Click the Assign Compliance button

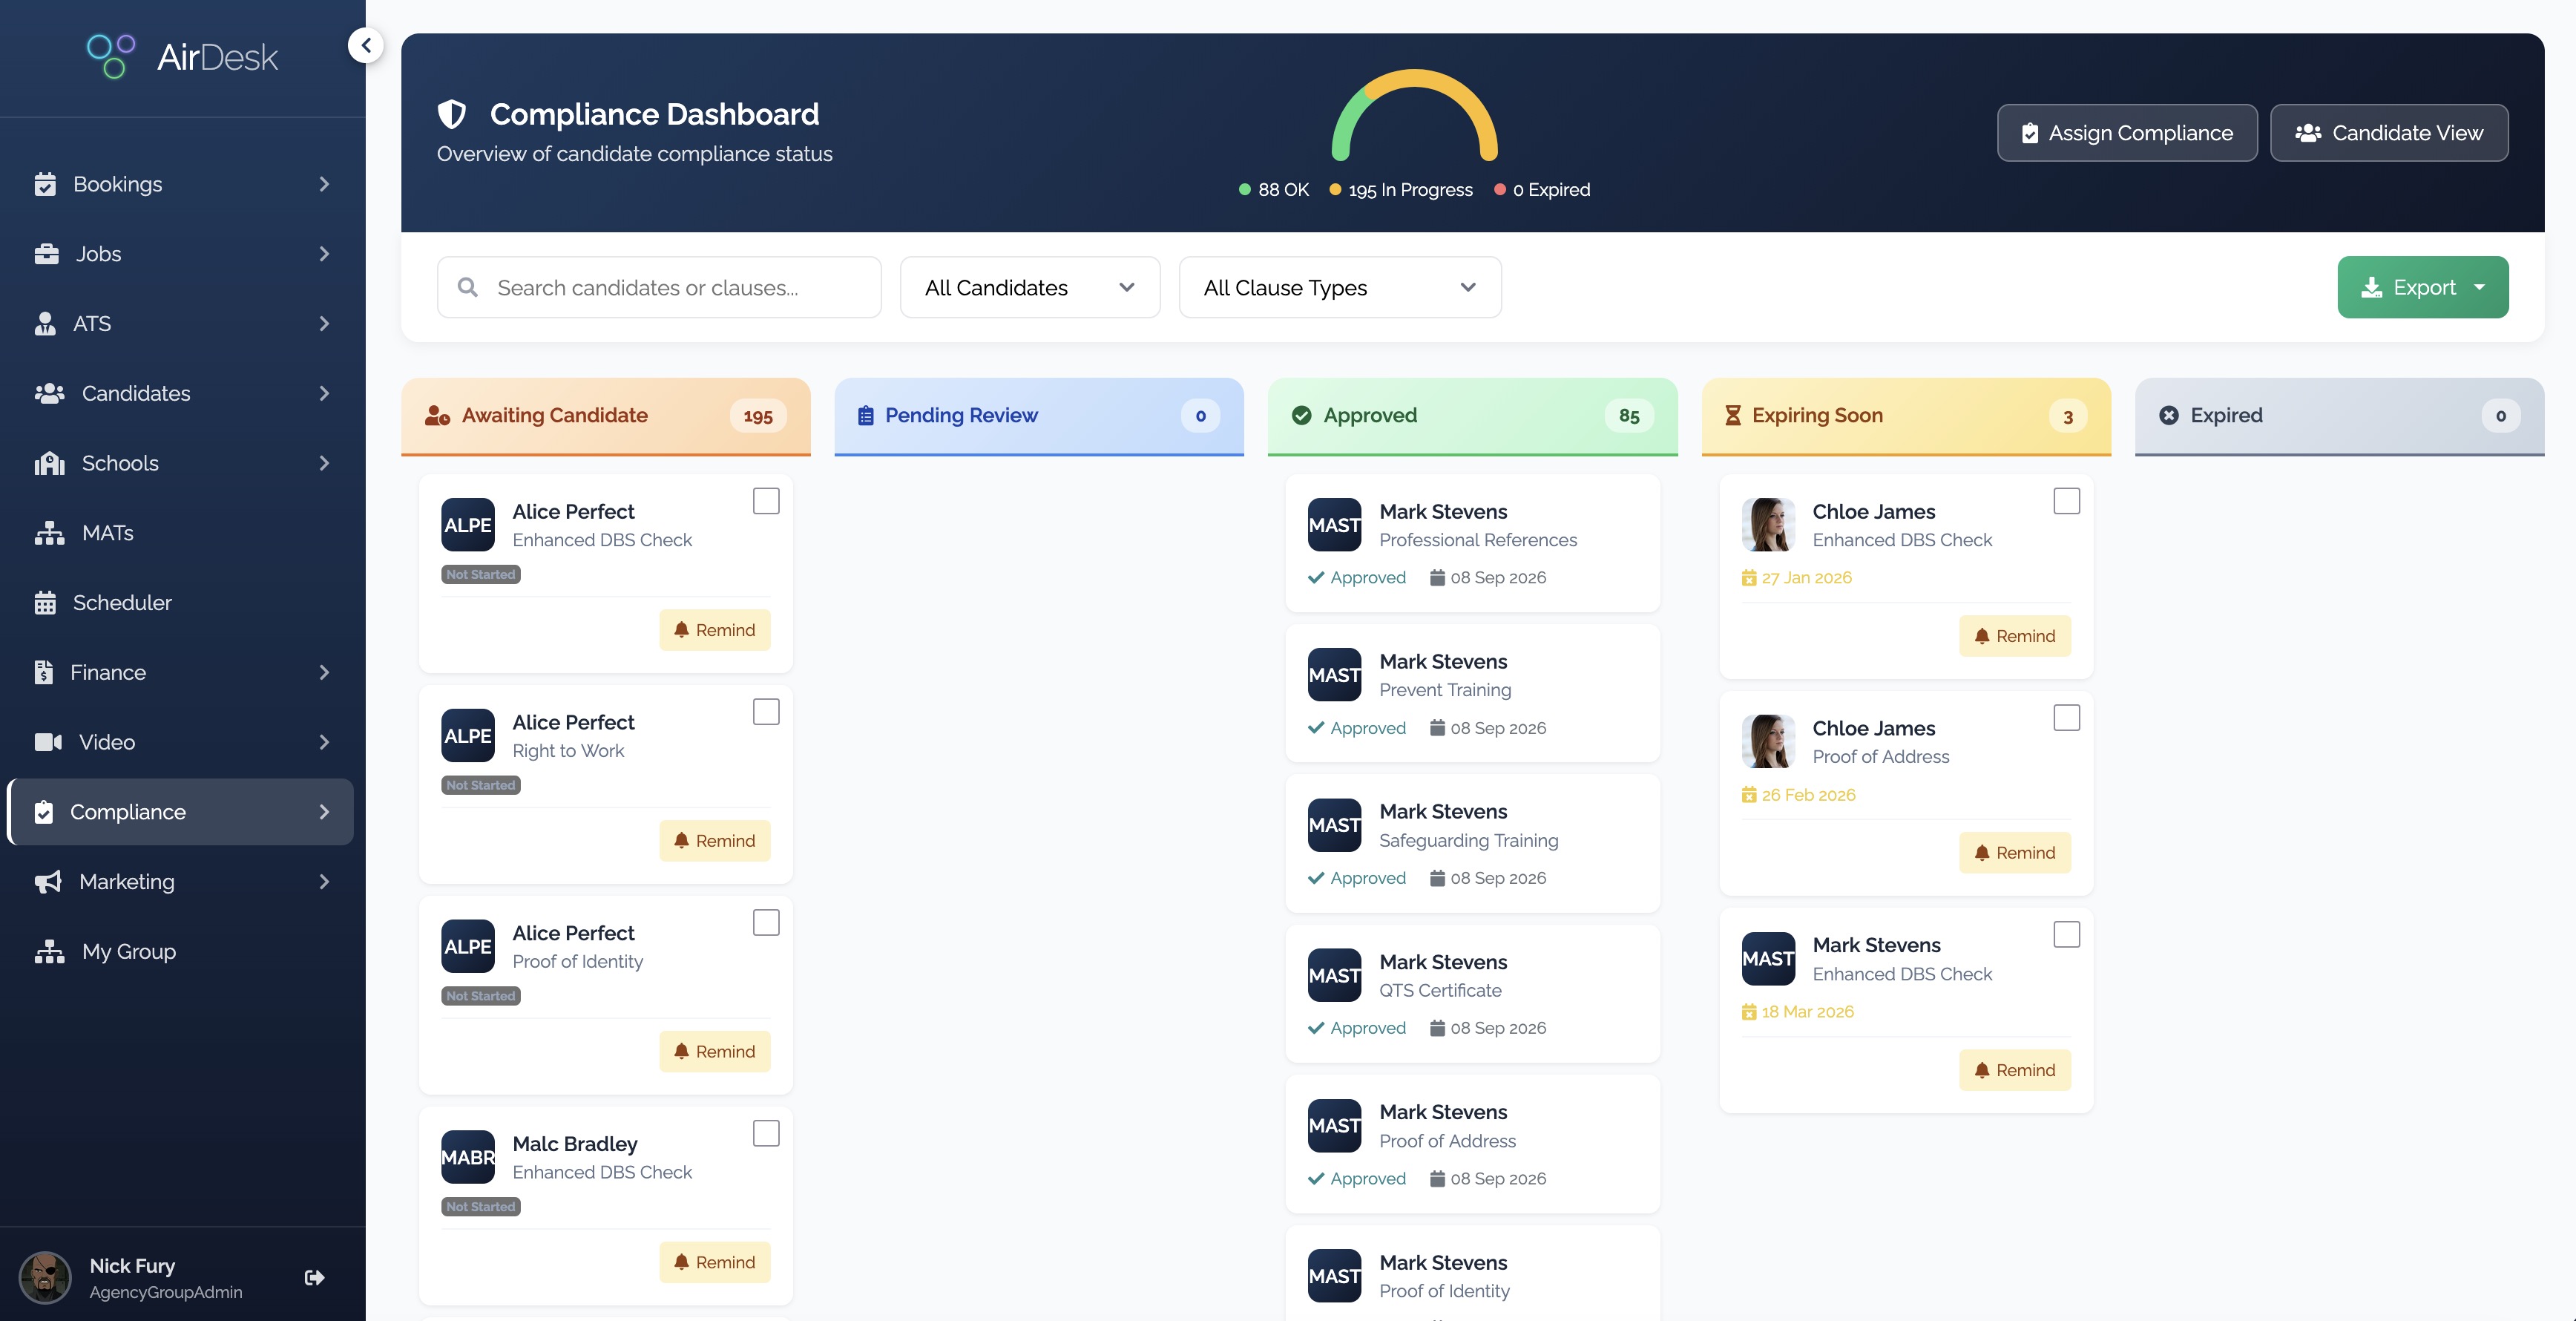pyautogui.click(x=2127, y=132)
